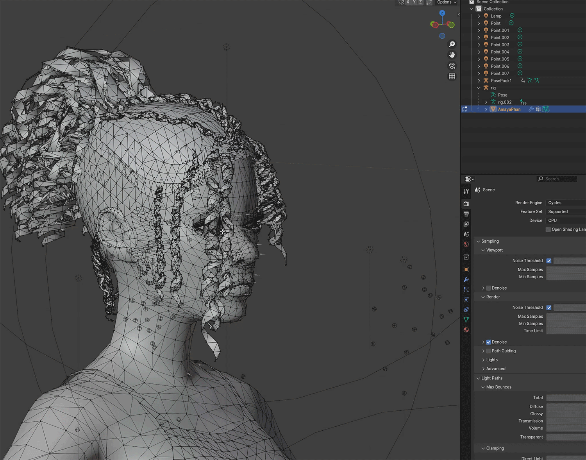
Task: Collapse the rig armature tree item
Action: (x=479, y=88)
